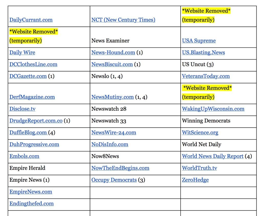Open US.Blasting.News link

pos(203,52)
